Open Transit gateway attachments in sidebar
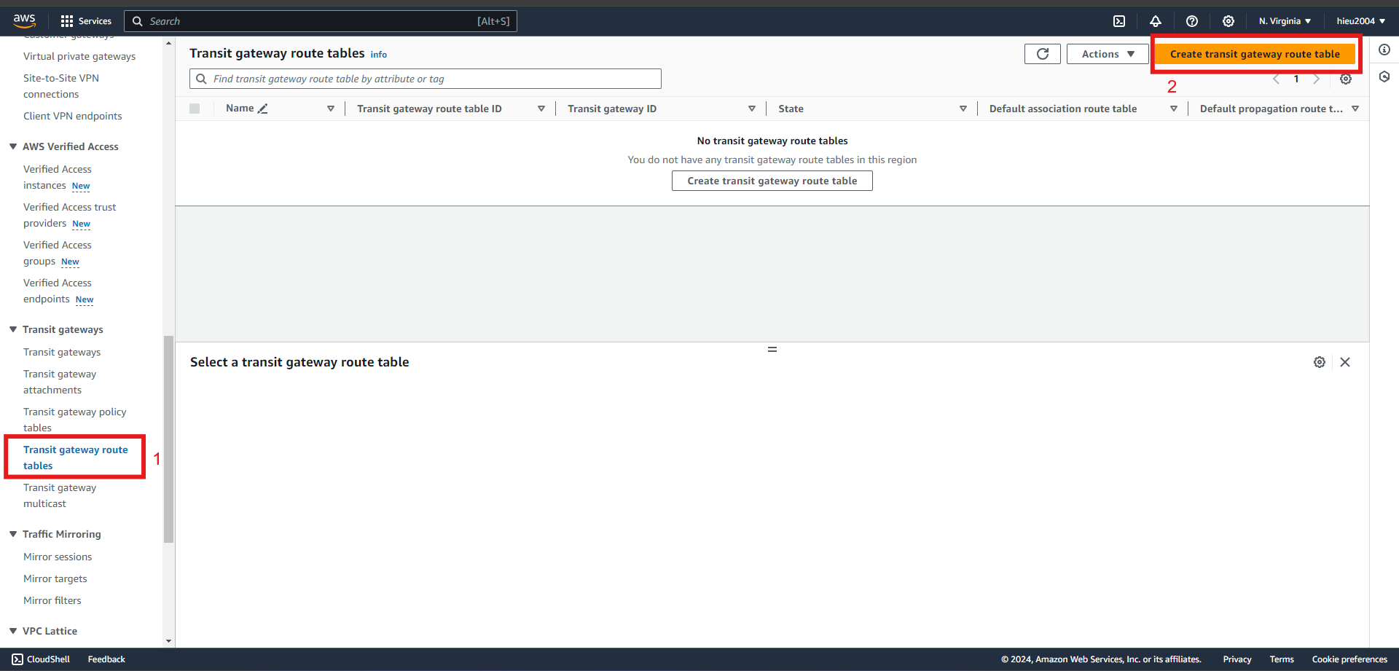This screenshot has width=1399, height=671. 60,382
